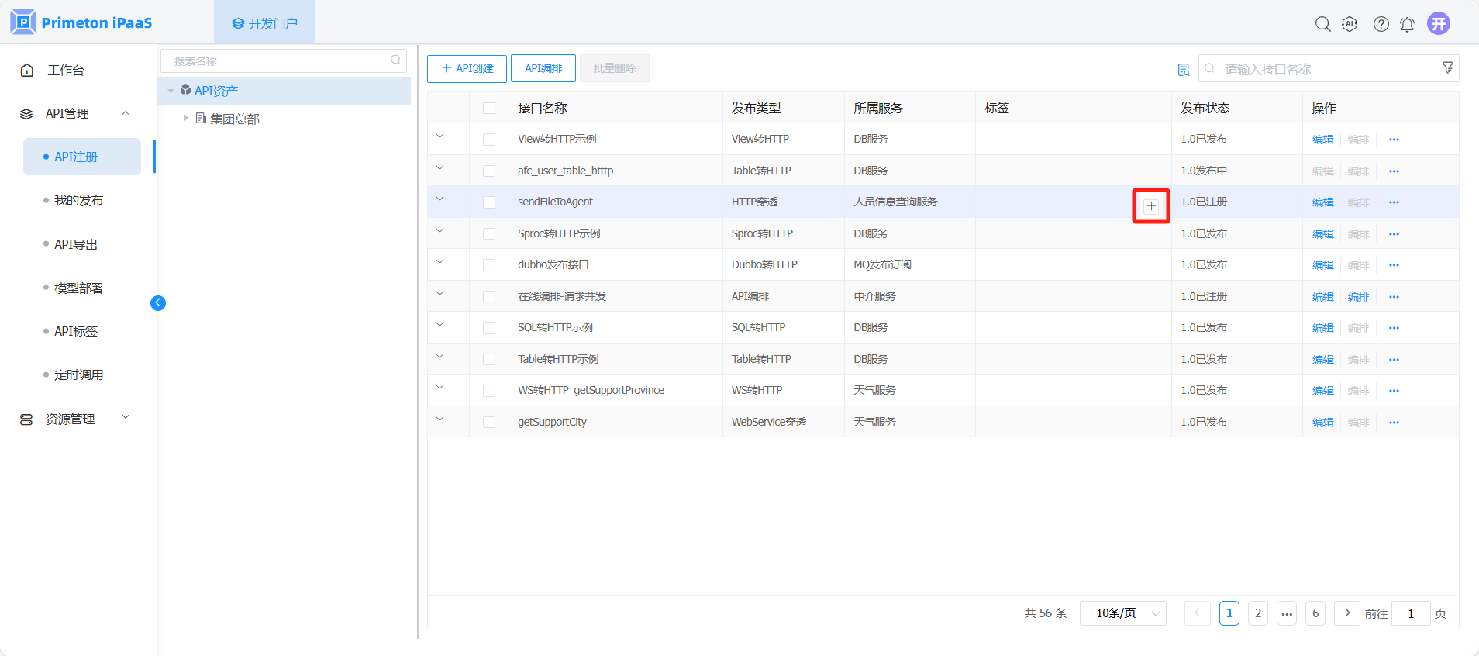Switch to the 开发门户 tab
The height and width of the screenshot is (656, 1479).
[264, 23]
